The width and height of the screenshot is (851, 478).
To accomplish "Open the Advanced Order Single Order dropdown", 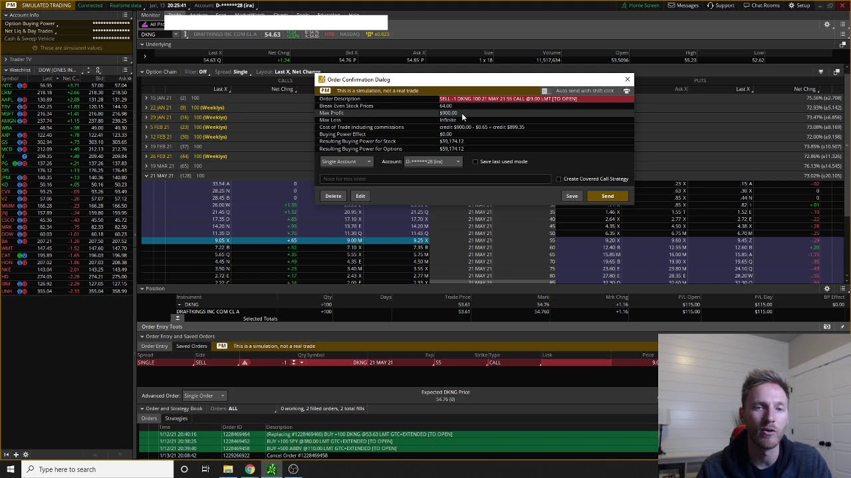I will click(x=204, y=396).
